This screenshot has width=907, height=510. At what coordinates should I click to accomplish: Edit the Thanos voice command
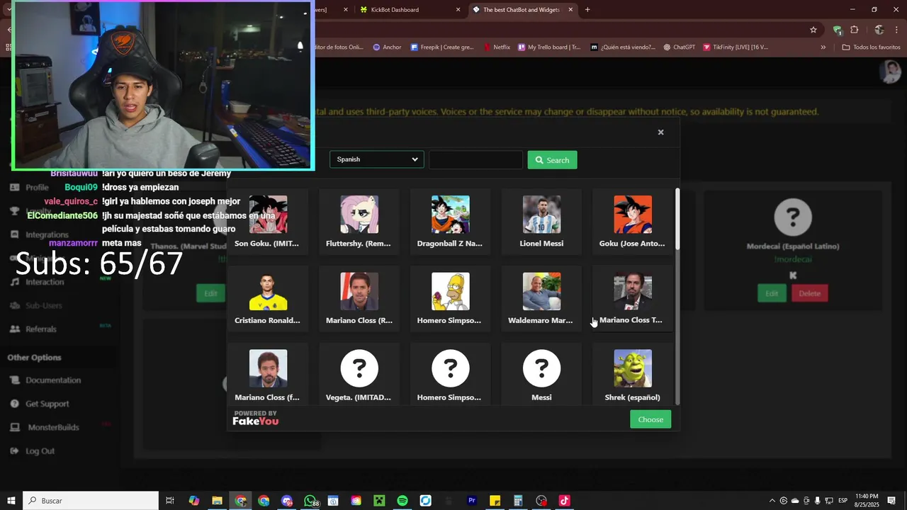coord(210,293)
